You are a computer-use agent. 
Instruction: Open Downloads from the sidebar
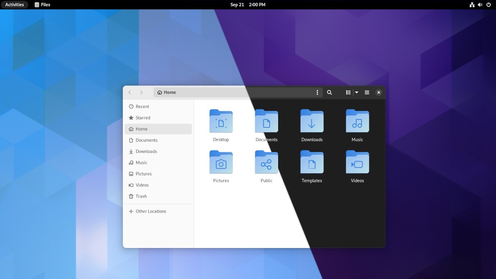pos(158,152)
